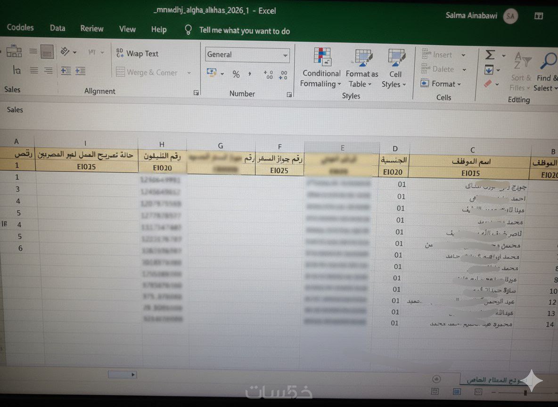Expand the Clear dropdown arrow
Screen dimensions: 558x407
click(497, 85)
